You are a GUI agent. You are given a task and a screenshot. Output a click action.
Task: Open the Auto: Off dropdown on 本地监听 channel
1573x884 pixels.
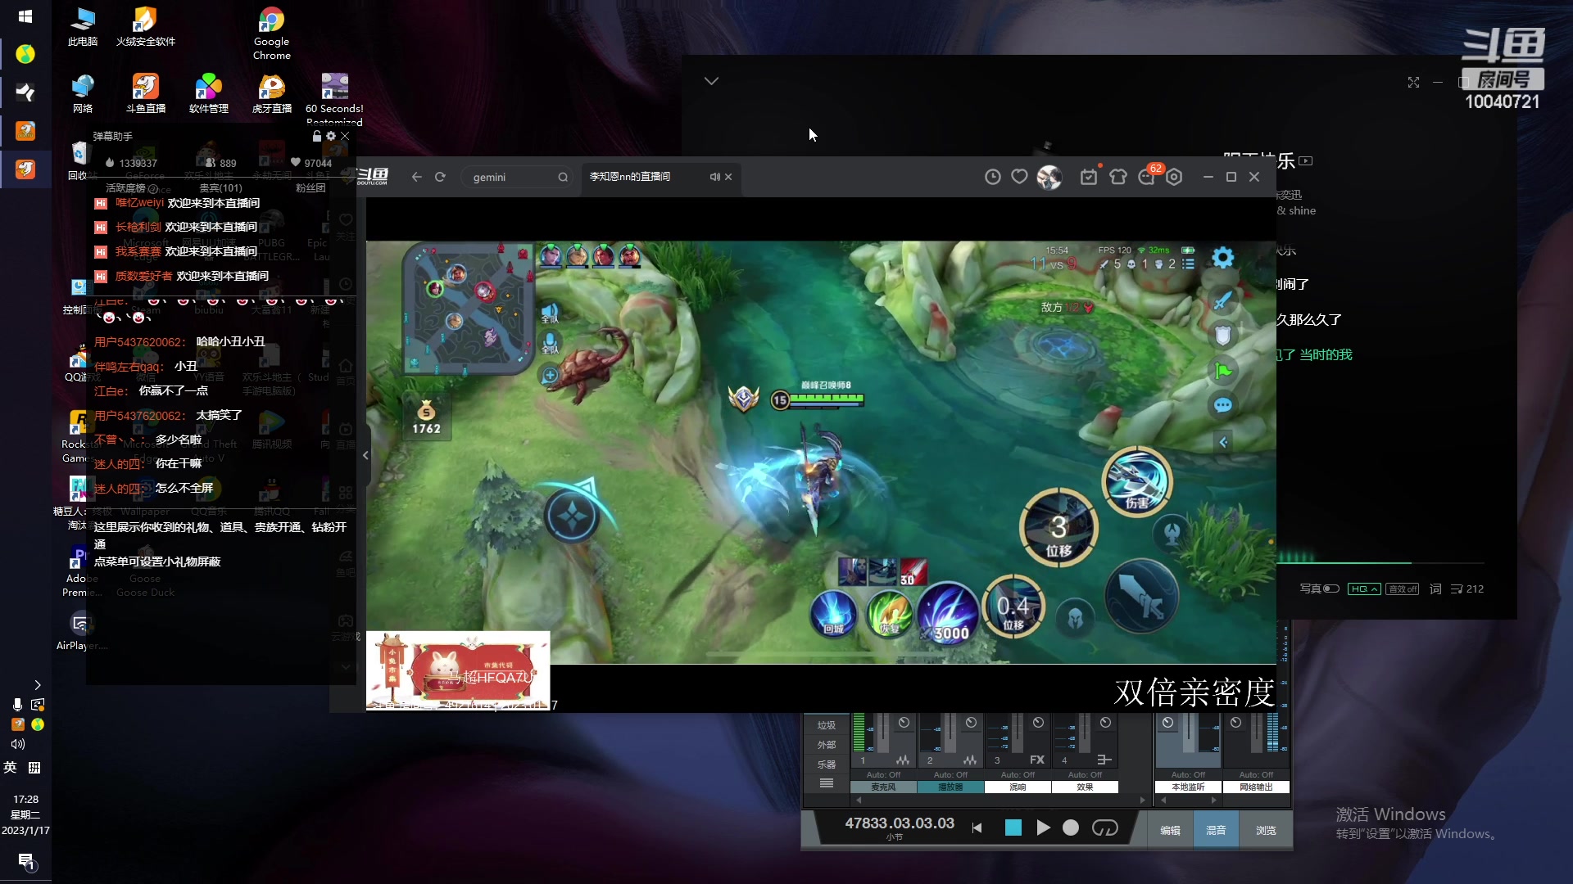click(1188, 774)
